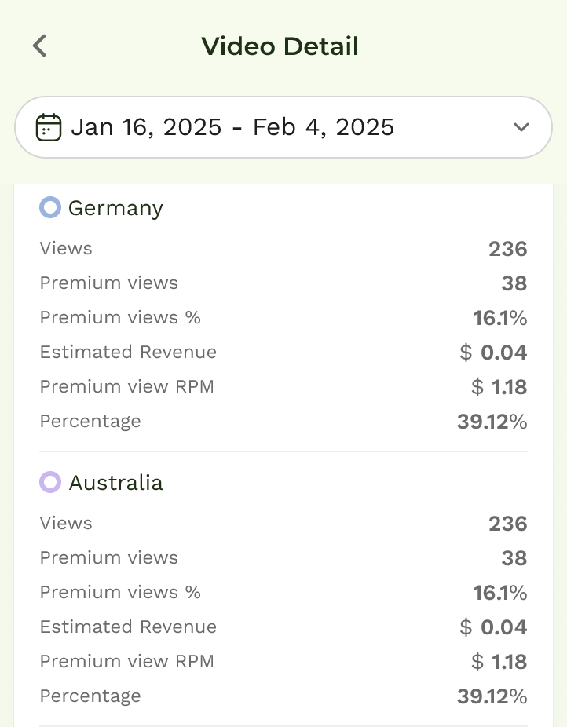Click Australia's Percentage label
Screen dimensions: 567x727
[x=90, y=696]
